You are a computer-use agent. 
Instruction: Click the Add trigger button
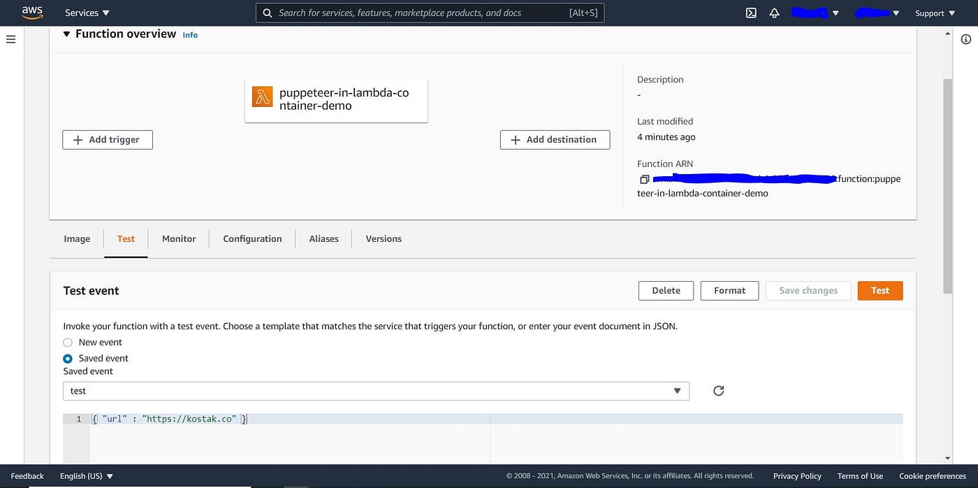108,140
